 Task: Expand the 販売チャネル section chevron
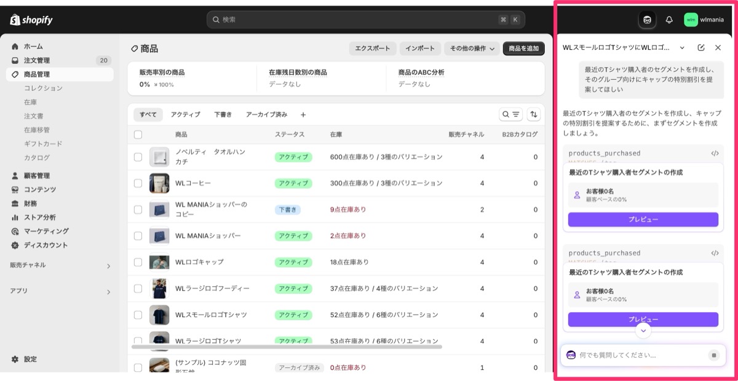[x=108, y=266]
